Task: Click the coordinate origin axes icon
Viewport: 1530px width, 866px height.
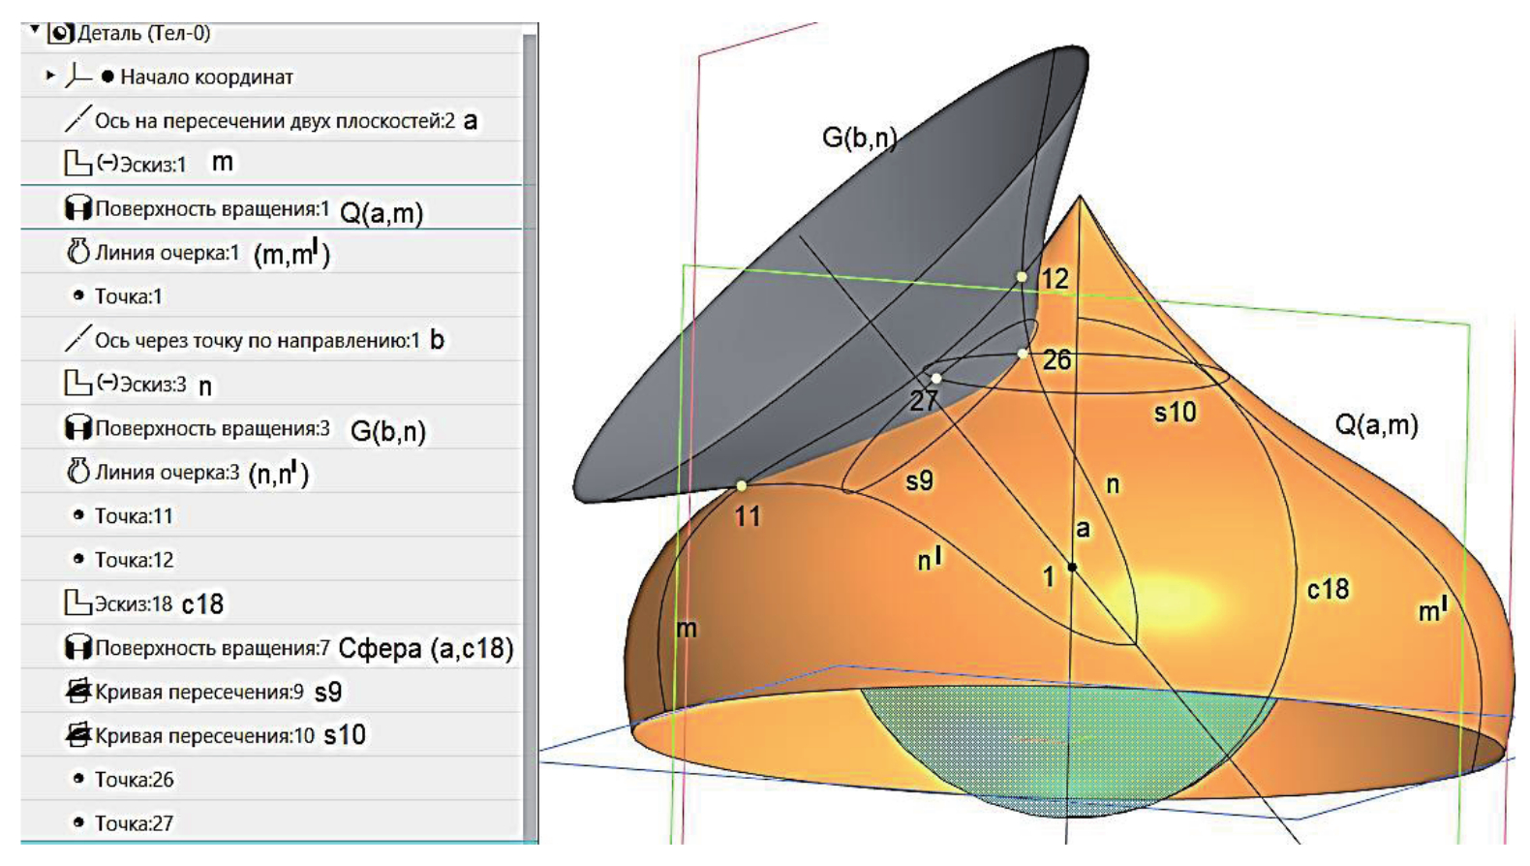Action: click(77, 77)
